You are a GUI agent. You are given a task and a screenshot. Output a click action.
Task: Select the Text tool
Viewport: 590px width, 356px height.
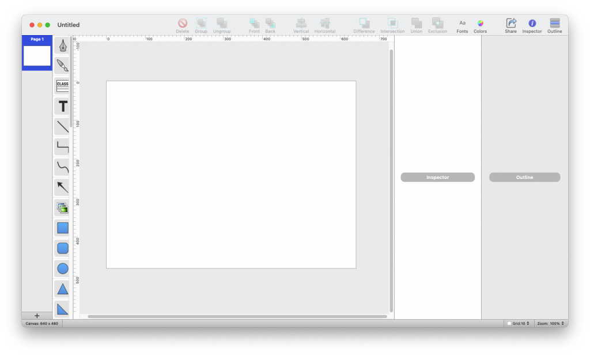62,107
